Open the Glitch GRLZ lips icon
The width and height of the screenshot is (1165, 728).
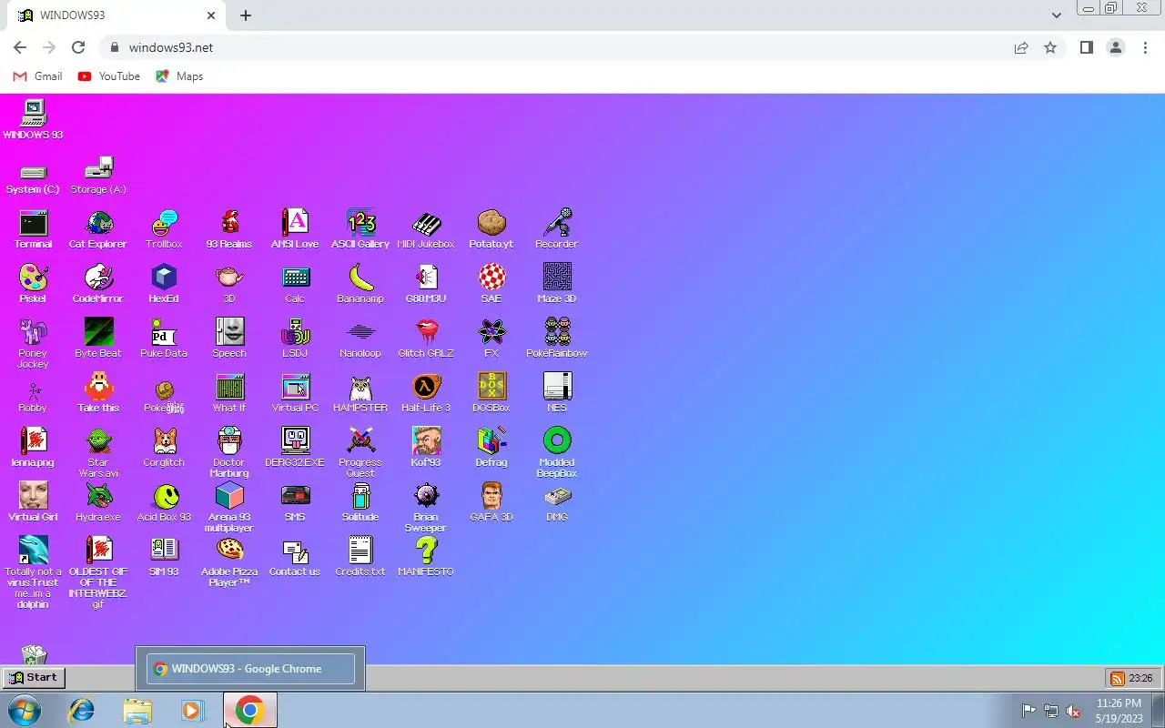click(x=426, y=332)
